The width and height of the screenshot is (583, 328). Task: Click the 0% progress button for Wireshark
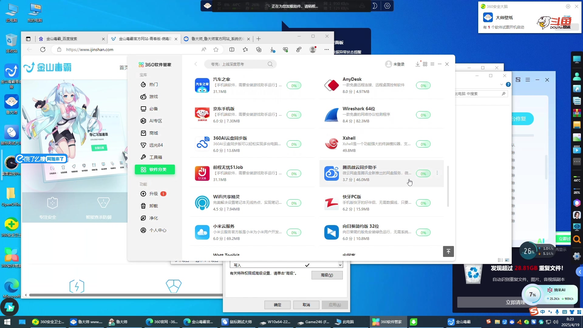[423, 115]
